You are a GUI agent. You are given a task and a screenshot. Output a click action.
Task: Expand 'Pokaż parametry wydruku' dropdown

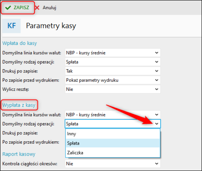pyautogui.click(x=113, y=80)
